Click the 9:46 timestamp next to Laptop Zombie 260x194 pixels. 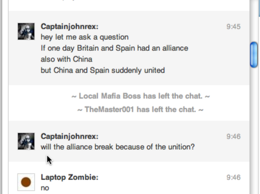(x=234, y=177)
